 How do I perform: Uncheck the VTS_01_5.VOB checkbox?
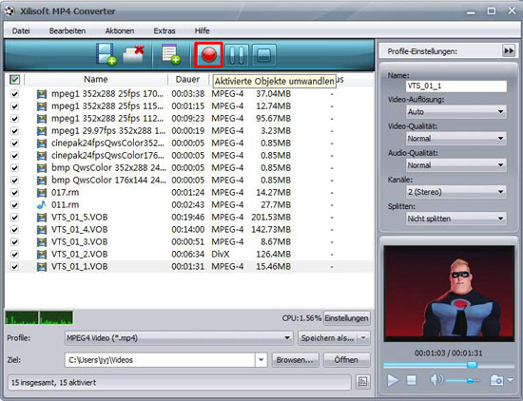14,218
